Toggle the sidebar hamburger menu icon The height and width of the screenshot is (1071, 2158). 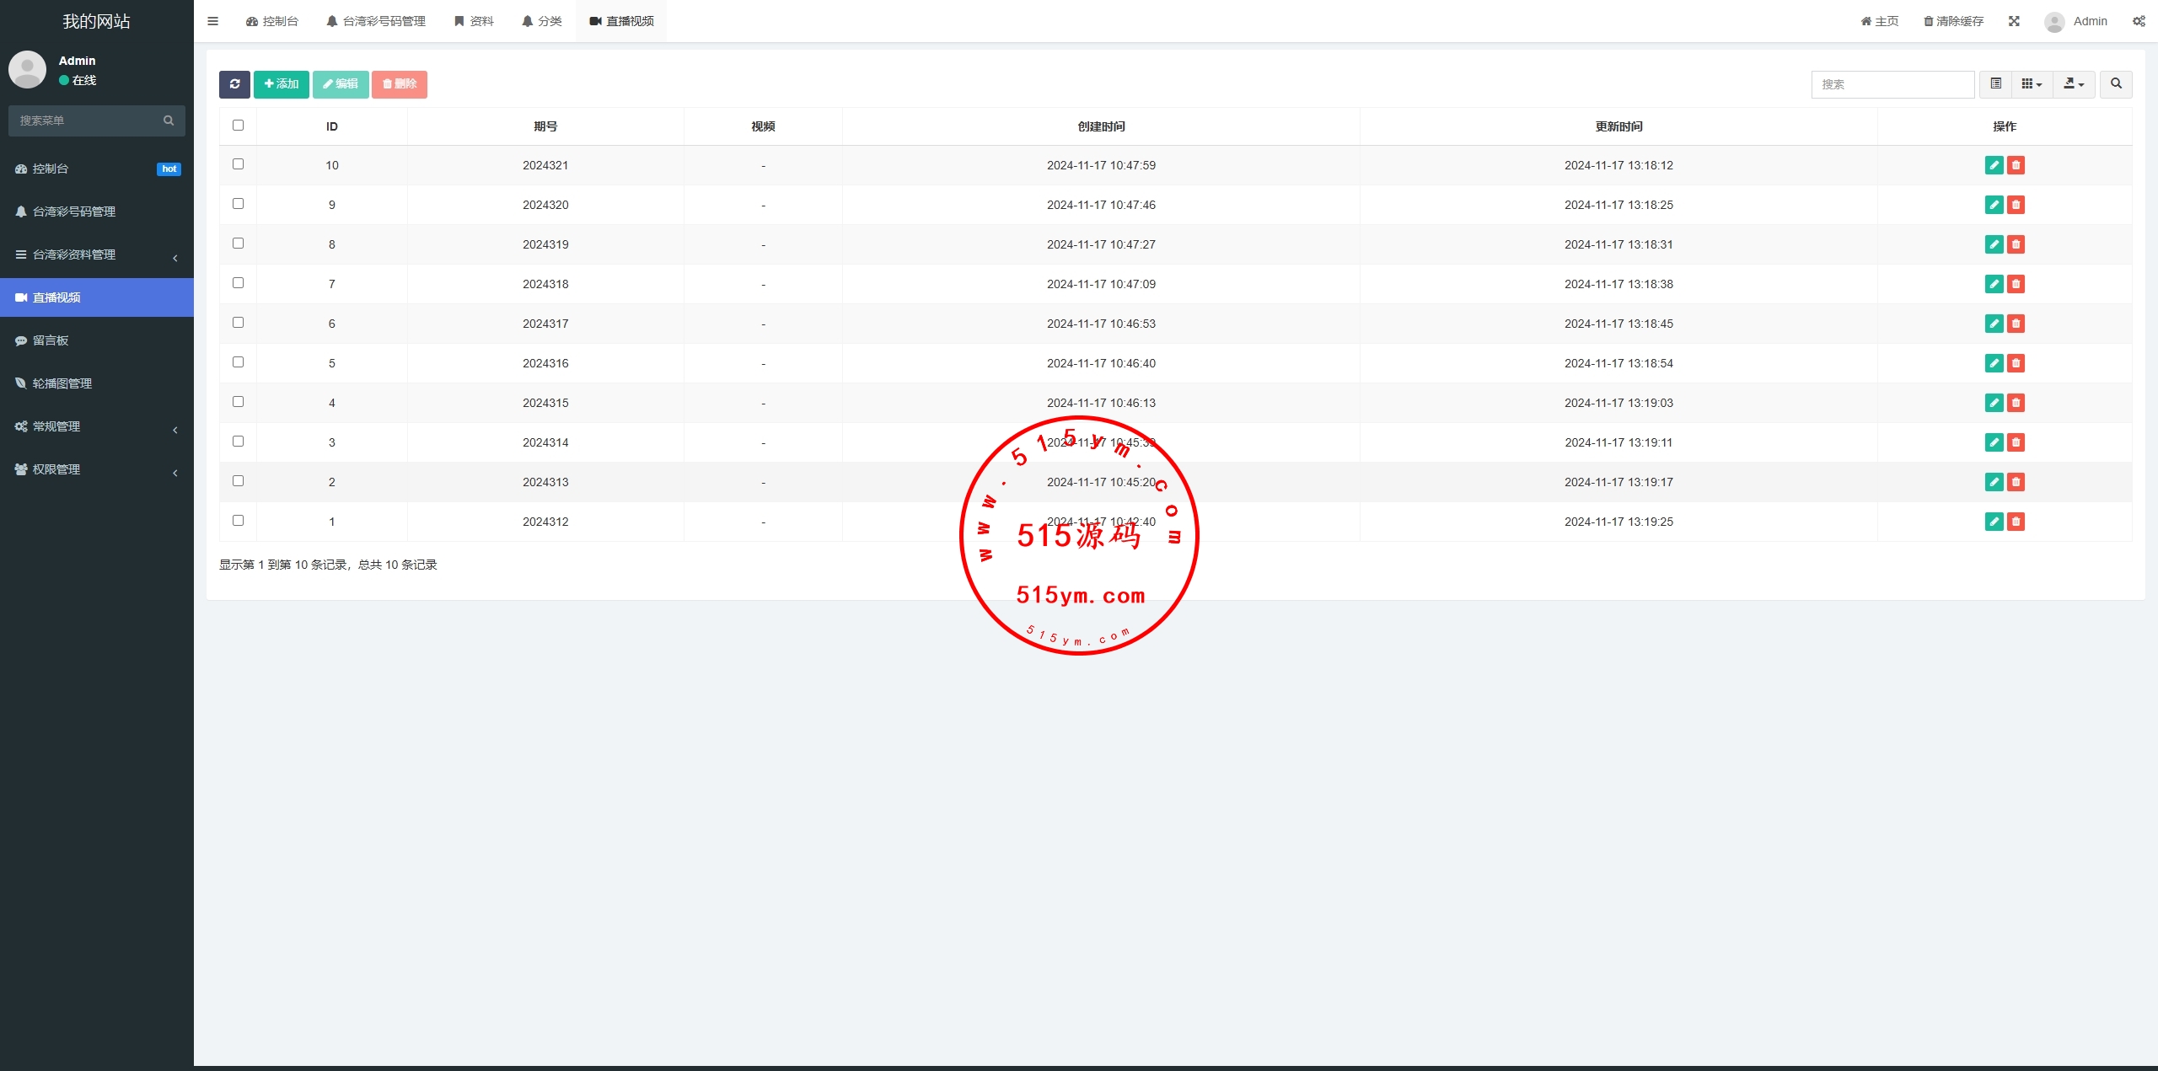pyautogui.click(x=212, y=21)
